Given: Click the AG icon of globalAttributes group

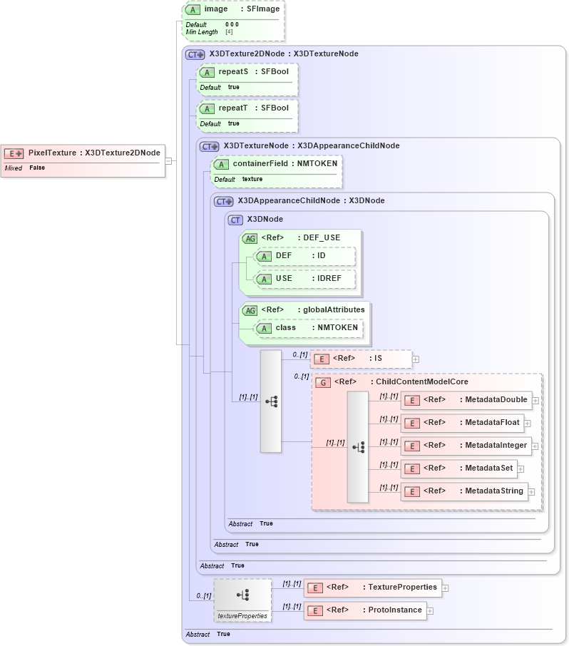Looking at the screenshot, I should point(250,311).
